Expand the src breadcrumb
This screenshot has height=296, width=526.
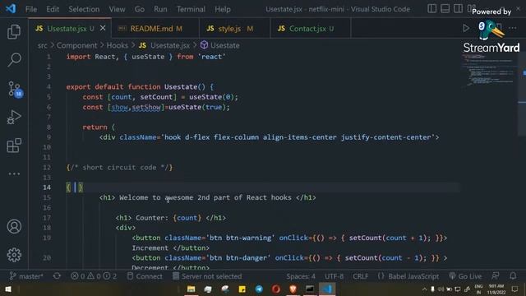pos(42,45)
